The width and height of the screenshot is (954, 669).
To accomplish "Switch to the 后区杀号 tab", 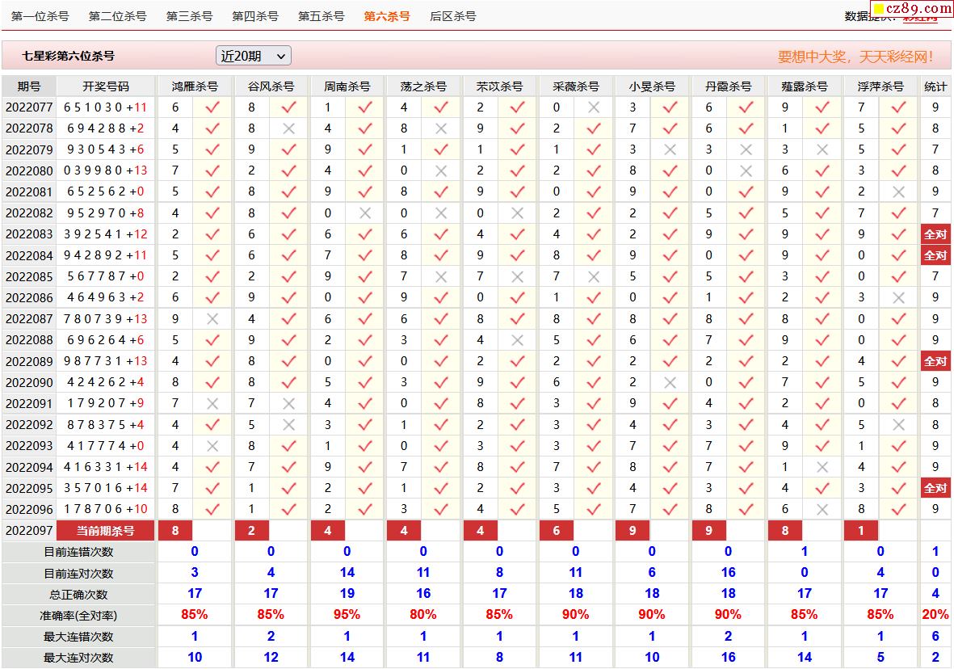I will click(452, 16).
